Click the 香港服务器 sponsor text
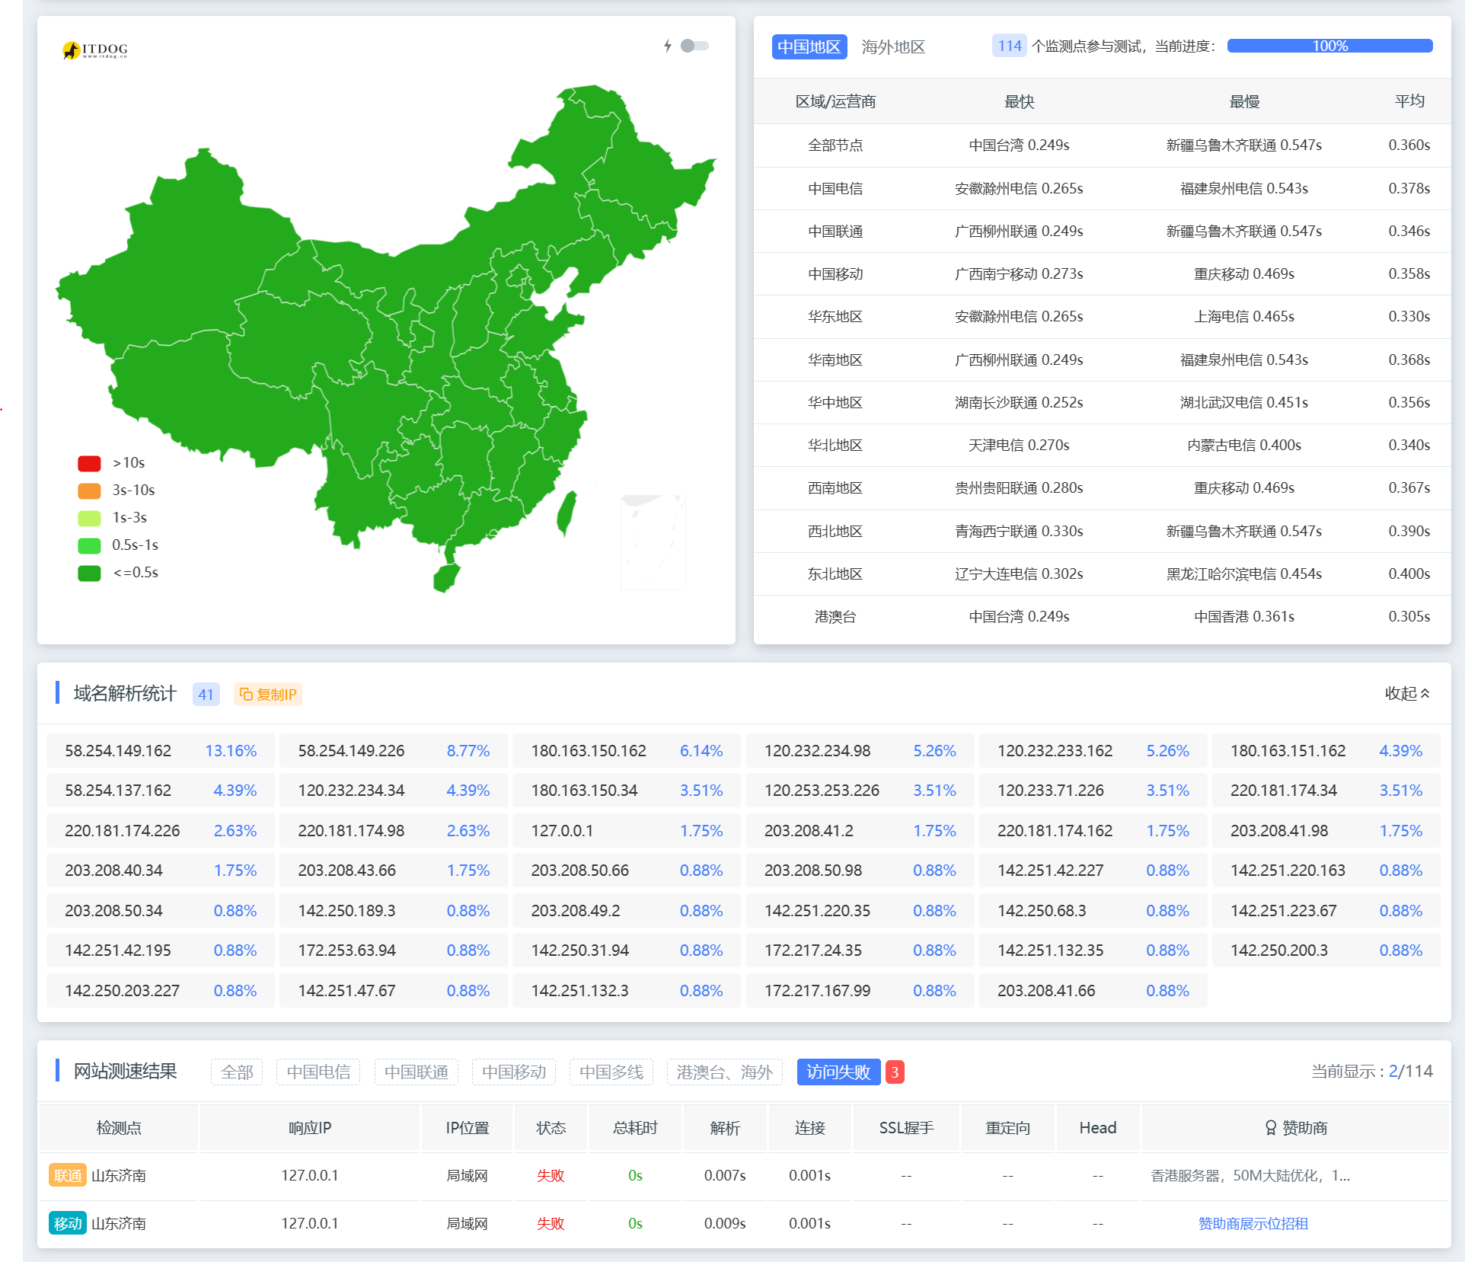Viewport: 1465px width, 1262px height. tap(1250, 1175)
